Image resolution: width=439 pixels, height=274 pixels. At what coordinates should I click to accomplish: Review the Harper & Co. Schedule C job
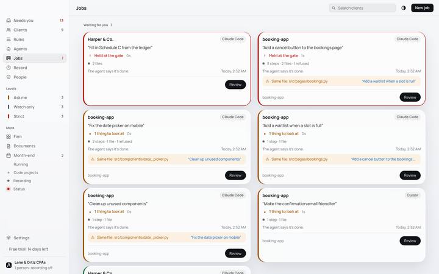[x=235, y=85]
